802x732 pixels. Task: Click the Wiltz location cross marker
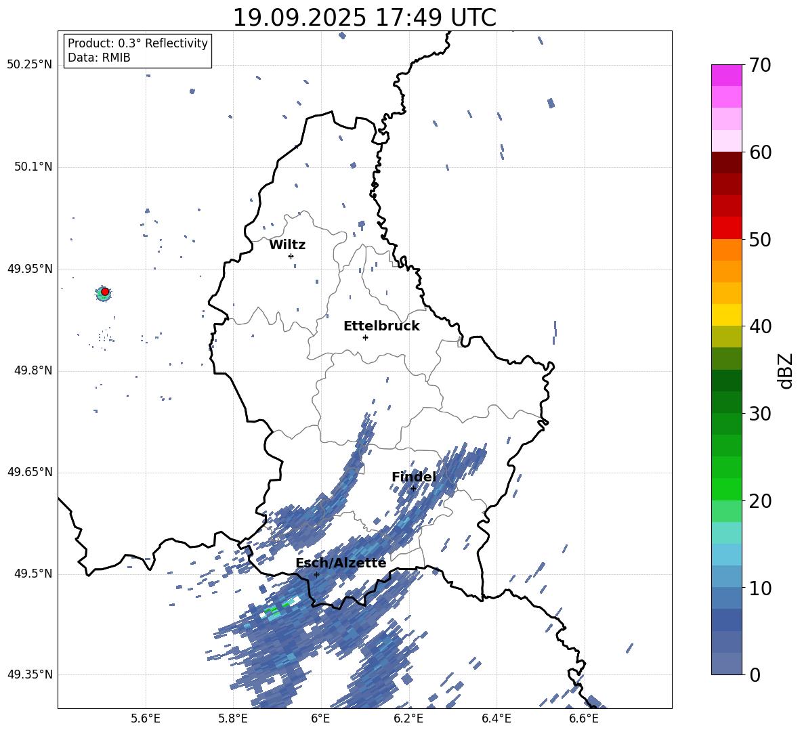(x=291, y=256)
